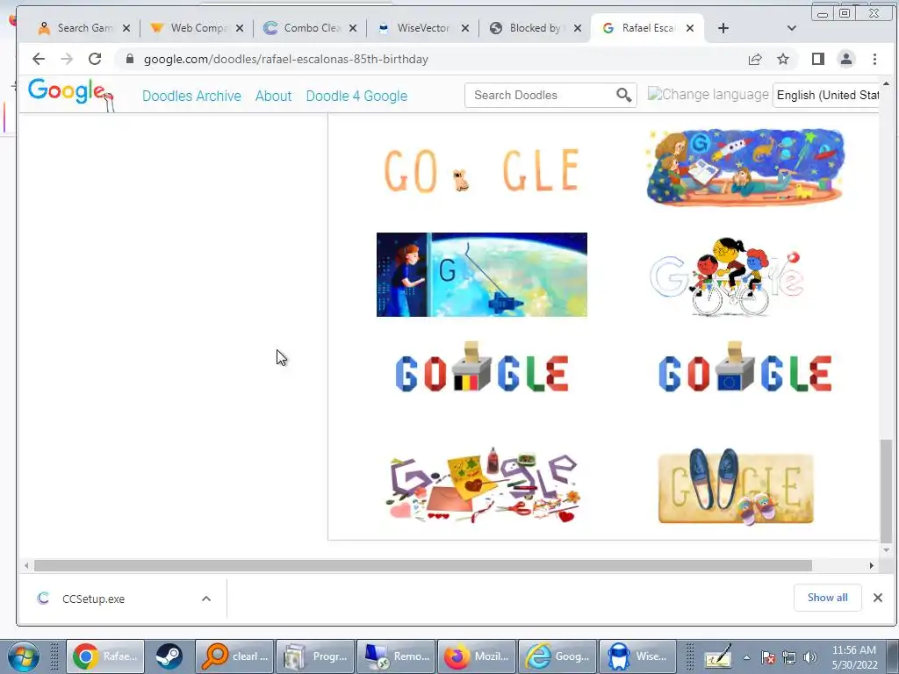
Task: Open the Chrome profile avatar
Action: (846, 59)
